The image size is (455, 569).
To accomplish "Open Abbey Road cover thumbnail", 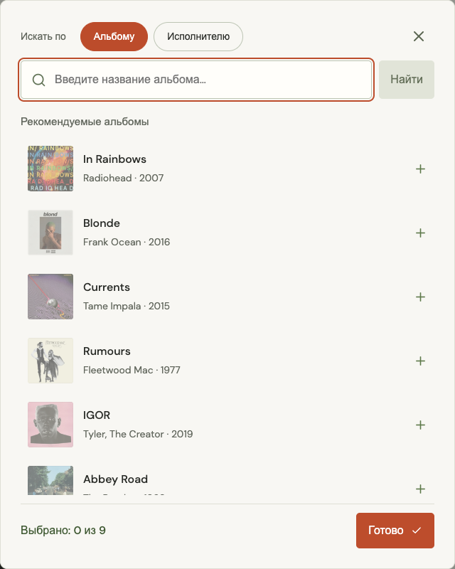I will 50,480.
